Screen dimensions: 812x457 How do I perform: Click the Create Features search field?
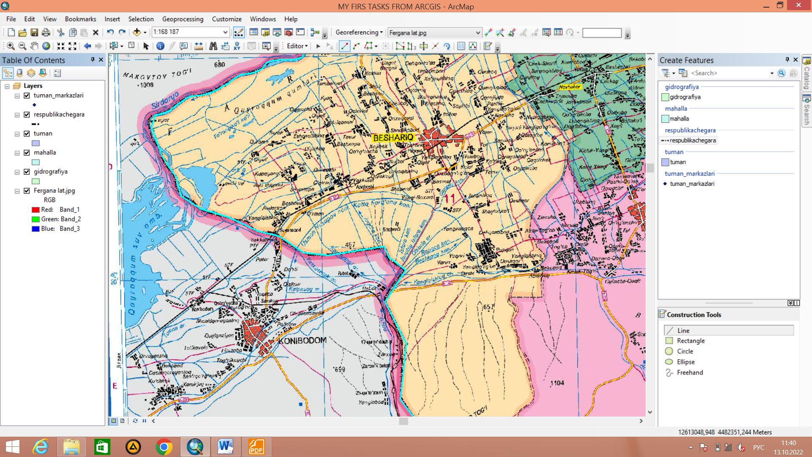729,73
